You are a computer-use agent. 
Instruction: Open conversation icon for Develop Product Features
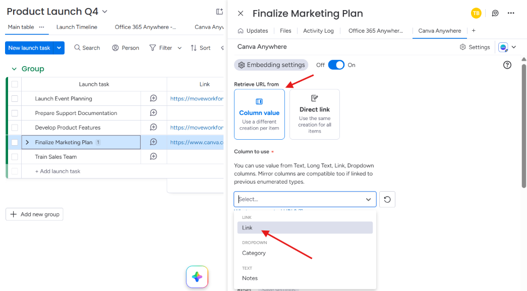point(154,127)
